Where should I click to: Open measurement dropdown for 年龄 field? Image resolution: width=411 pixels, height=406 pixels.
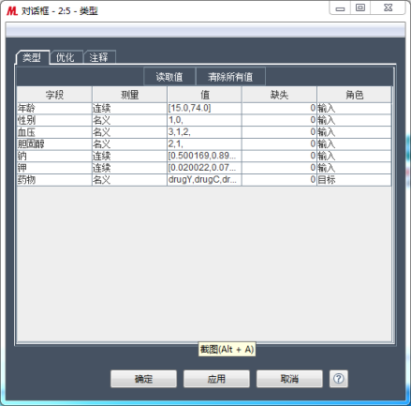(129, 108)
